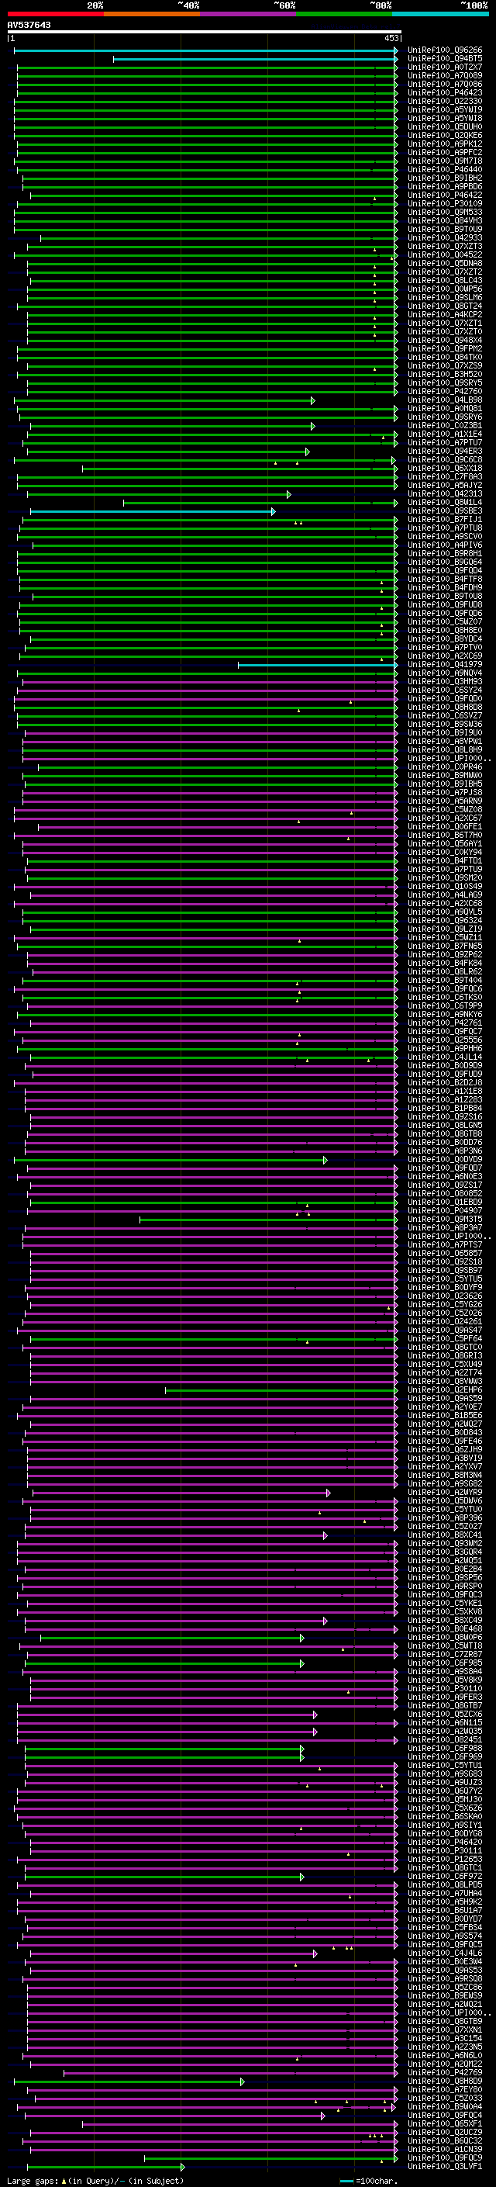Image resolution: width=496 pixels, height=2187 pixels.
Task: Click the orange ~40% identity legend segment
Action: pos(152,14)
